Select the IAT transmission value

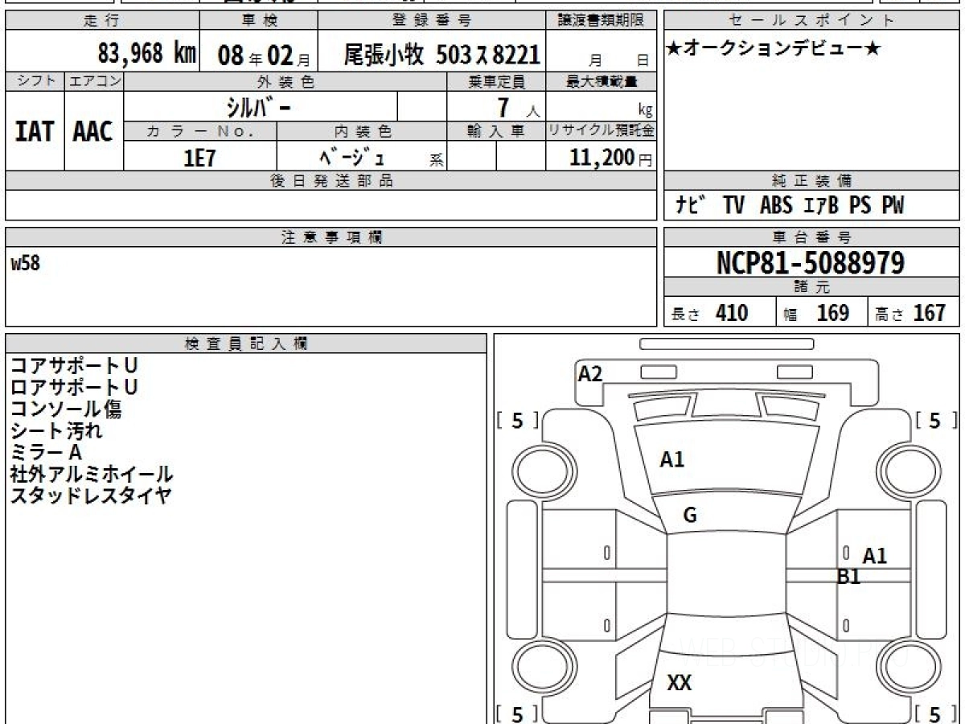[x=35, y=132]
